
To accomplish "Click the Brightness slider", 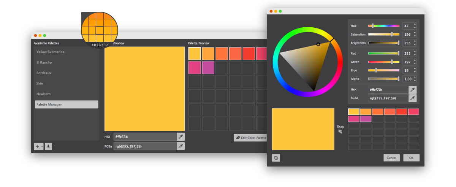I will point(384,43).
